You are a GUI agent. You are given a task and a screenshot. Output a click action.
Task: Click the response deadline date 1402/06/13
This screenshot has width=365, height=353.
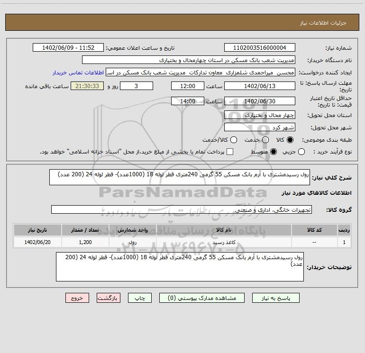click(260, 86)
